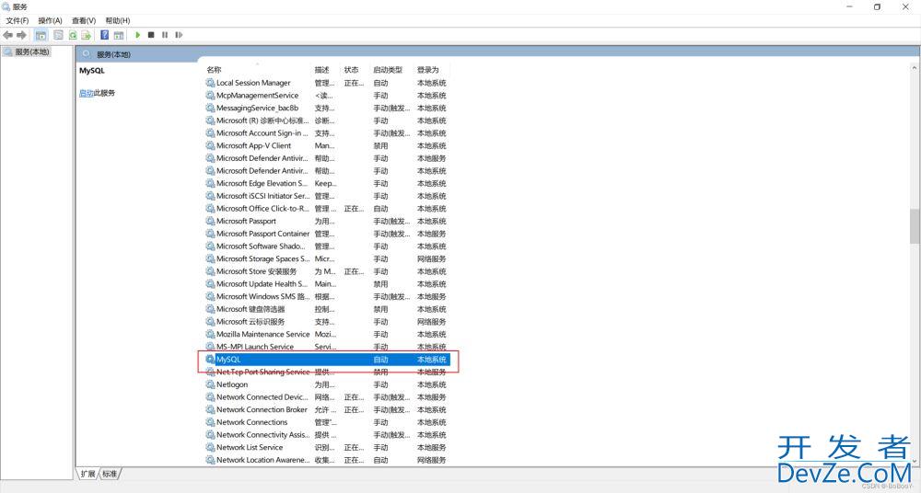Image resolution: width=921 pixels, height=493 pixels.
Task: Select the Microsoft iSCSI Initiator Ser... row
Action: 327,196
